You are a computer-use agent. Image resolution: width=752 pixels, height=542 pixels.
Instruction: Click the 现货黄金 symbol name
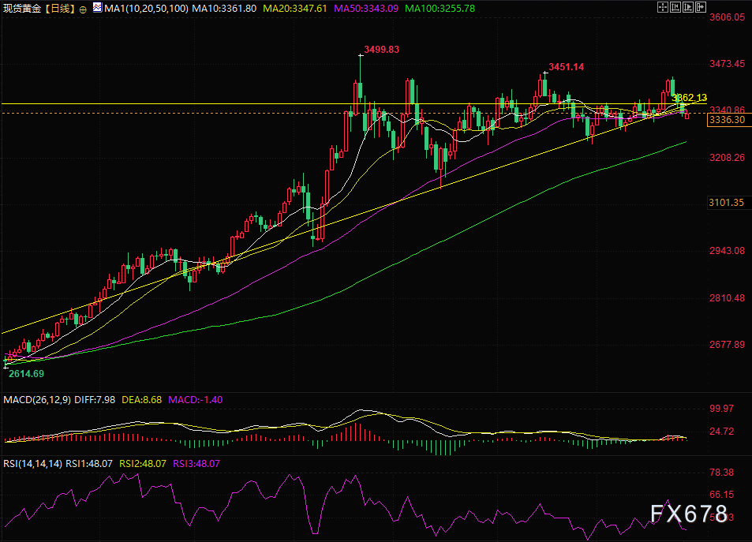pos(22,8)
